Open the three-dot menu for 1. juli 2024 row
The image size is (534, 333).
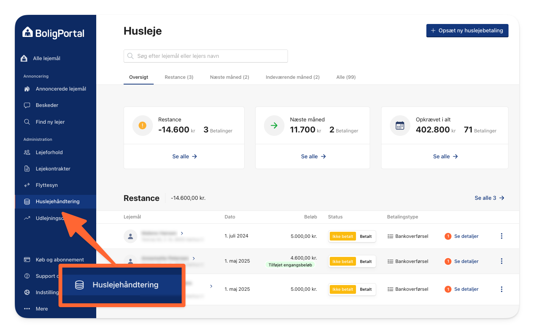pos(502,236)
